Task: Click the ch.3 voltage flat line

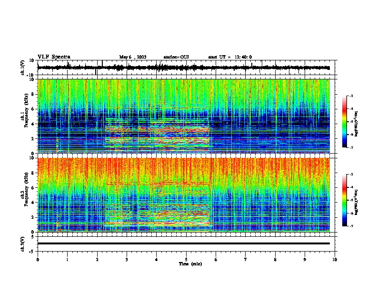Action: point(184,243)
